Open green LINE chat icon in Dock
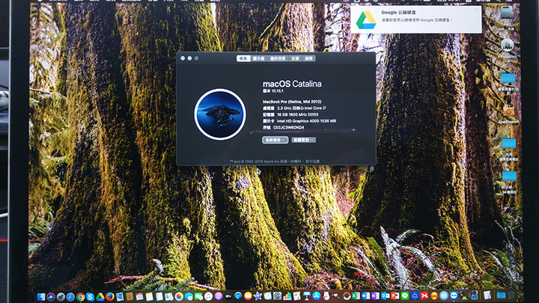539x303 pixels. pyautogui.click(x=404, y=296)
